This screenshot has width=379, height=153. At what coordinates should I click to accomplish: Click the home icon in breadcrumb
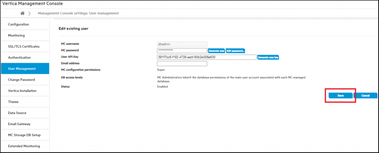(23, 13)
